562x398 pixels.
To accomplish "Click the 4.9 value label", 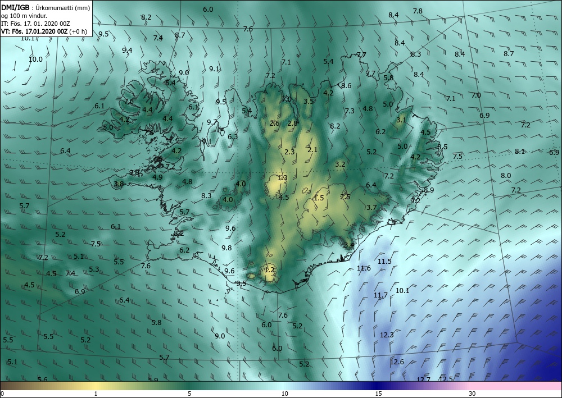I will tap(157, 177).
